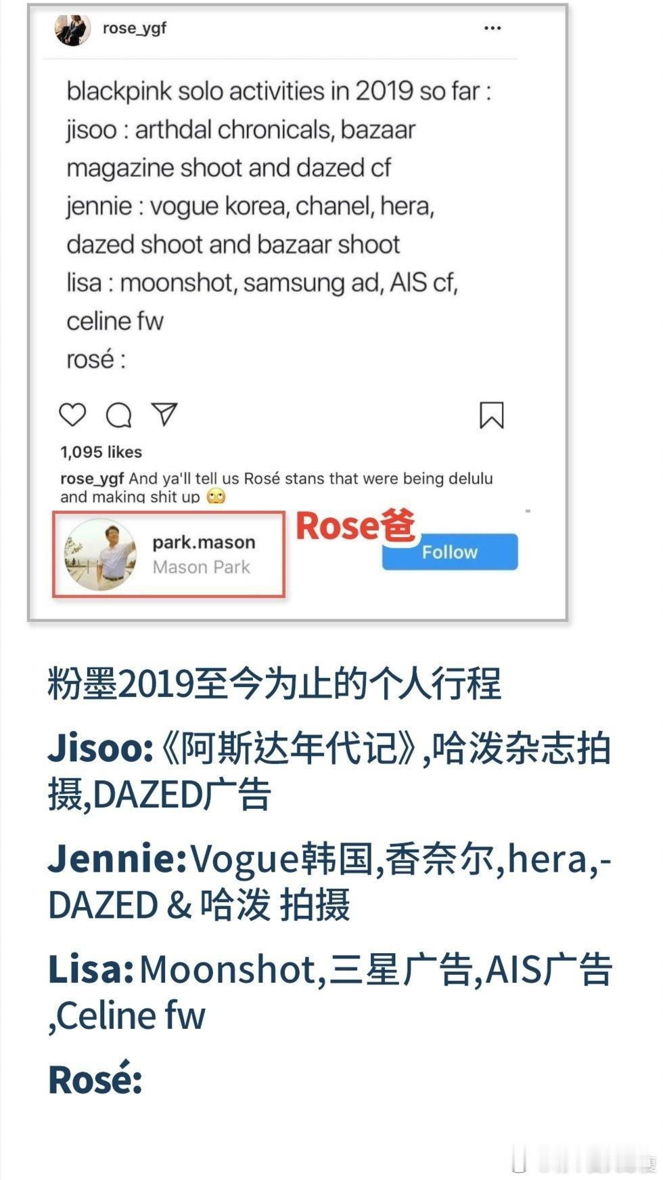Tap the English post text about solo activities

[279, 225]
